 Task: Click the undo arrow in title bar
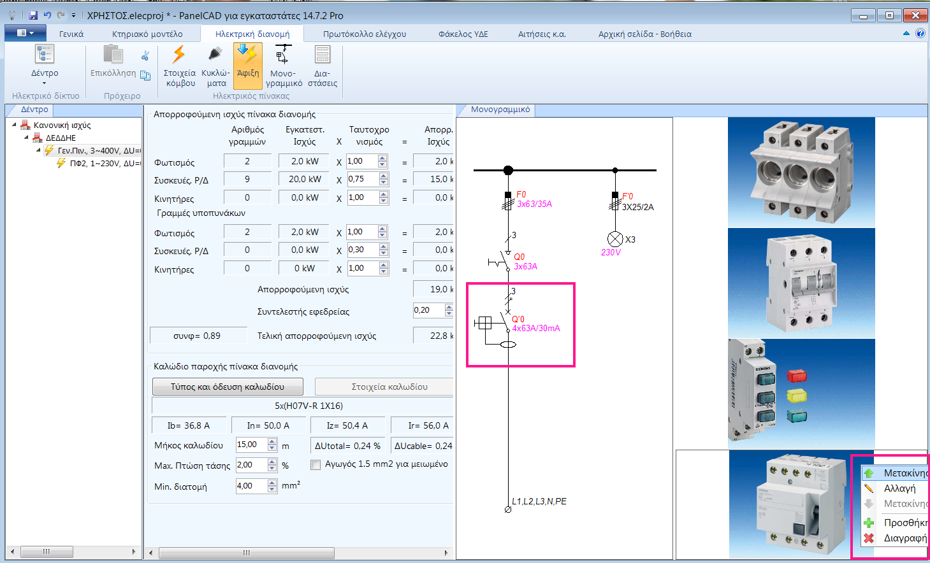[x=47, y=15]
